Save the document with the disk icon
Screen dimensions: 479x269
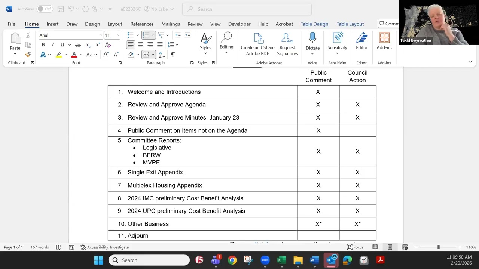pyautogui.click(x=60, y=9)
